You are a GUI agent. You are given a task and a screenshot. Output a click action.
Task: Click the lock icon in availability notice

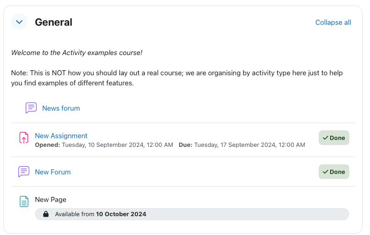(46, 214)
